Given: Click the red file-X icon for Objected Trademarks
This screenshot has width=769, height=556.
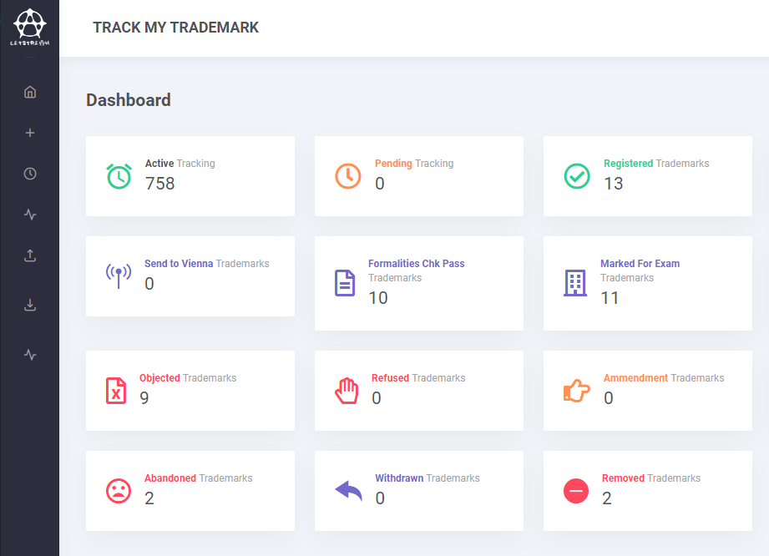Looking at the screenshot, I should 116,391.
